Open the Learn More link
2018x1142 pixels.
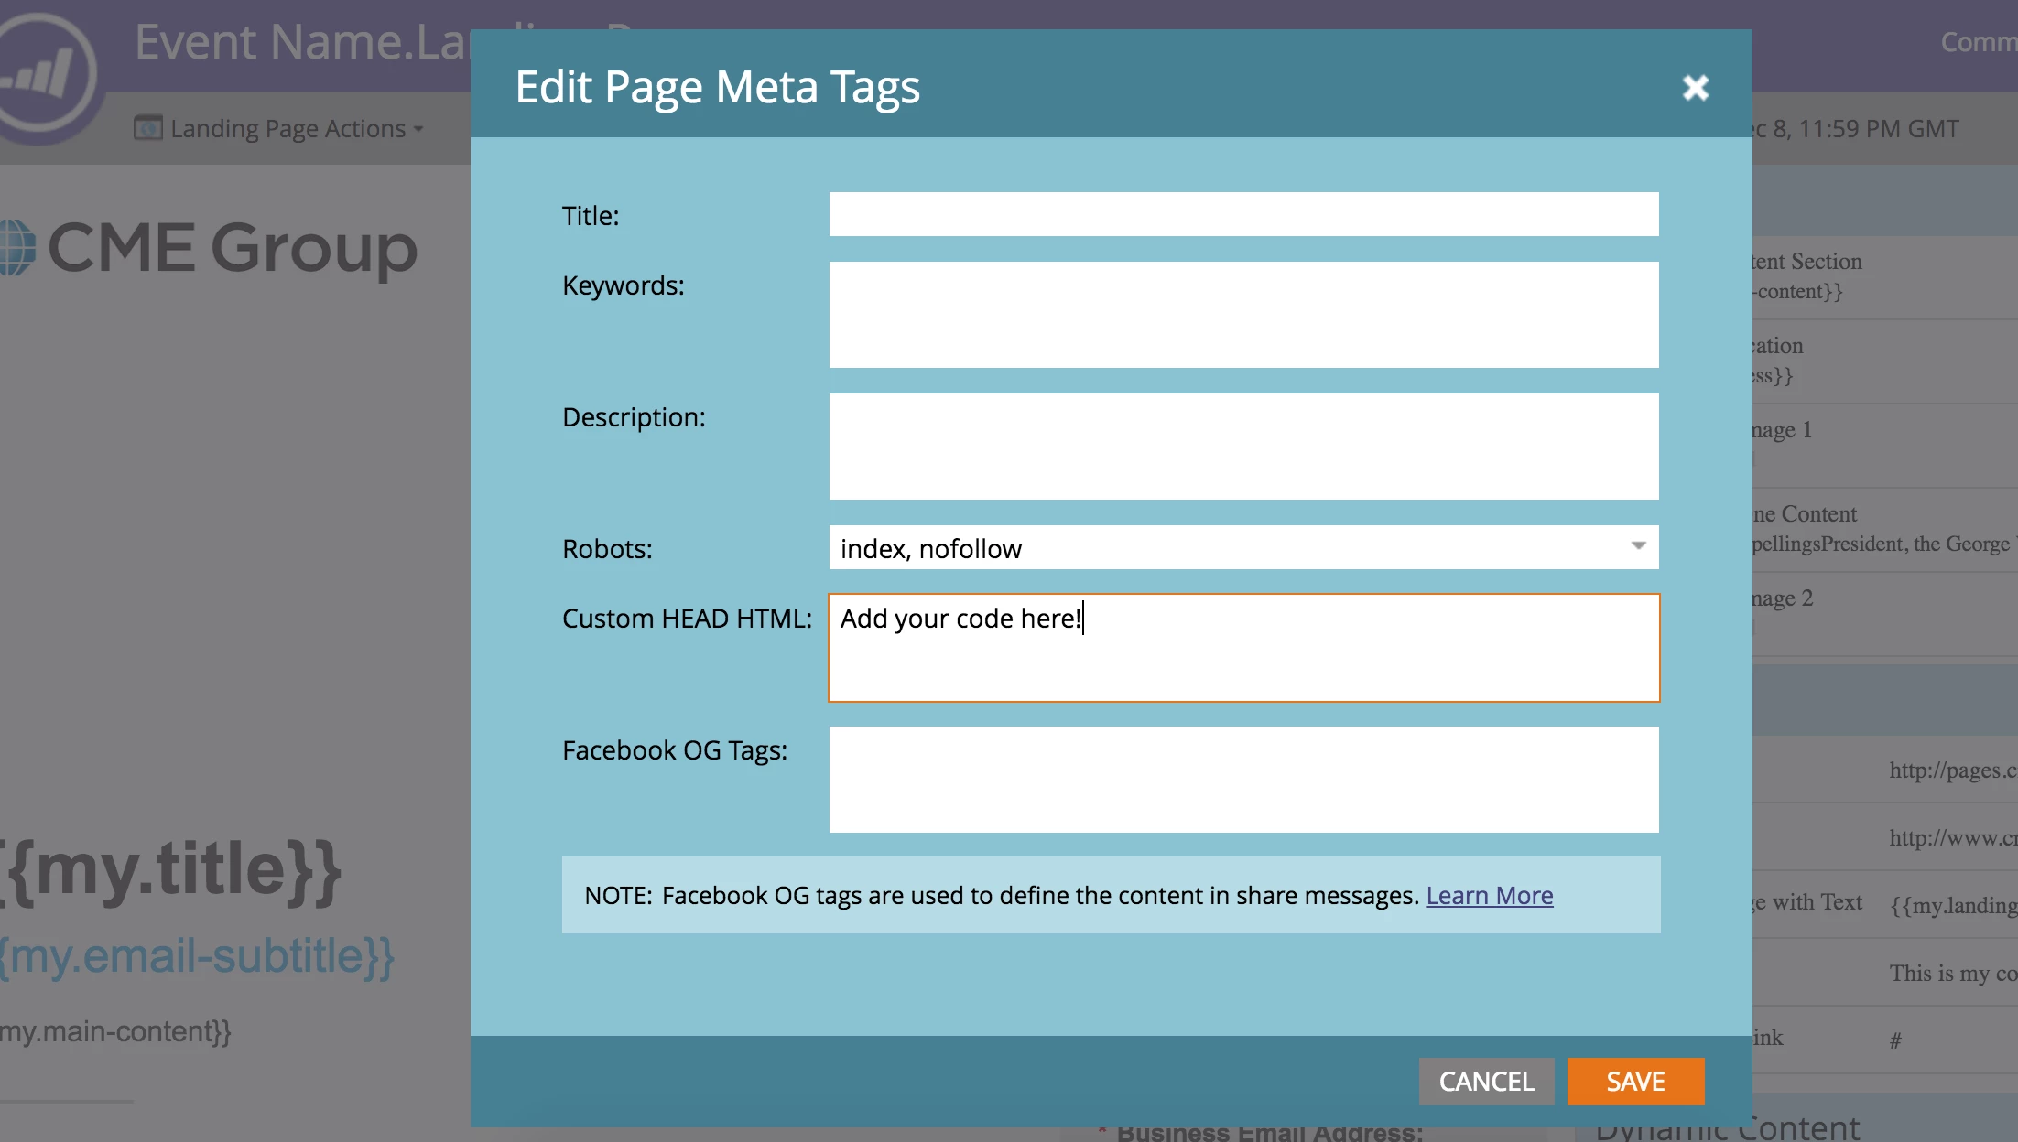point(1489,895)
